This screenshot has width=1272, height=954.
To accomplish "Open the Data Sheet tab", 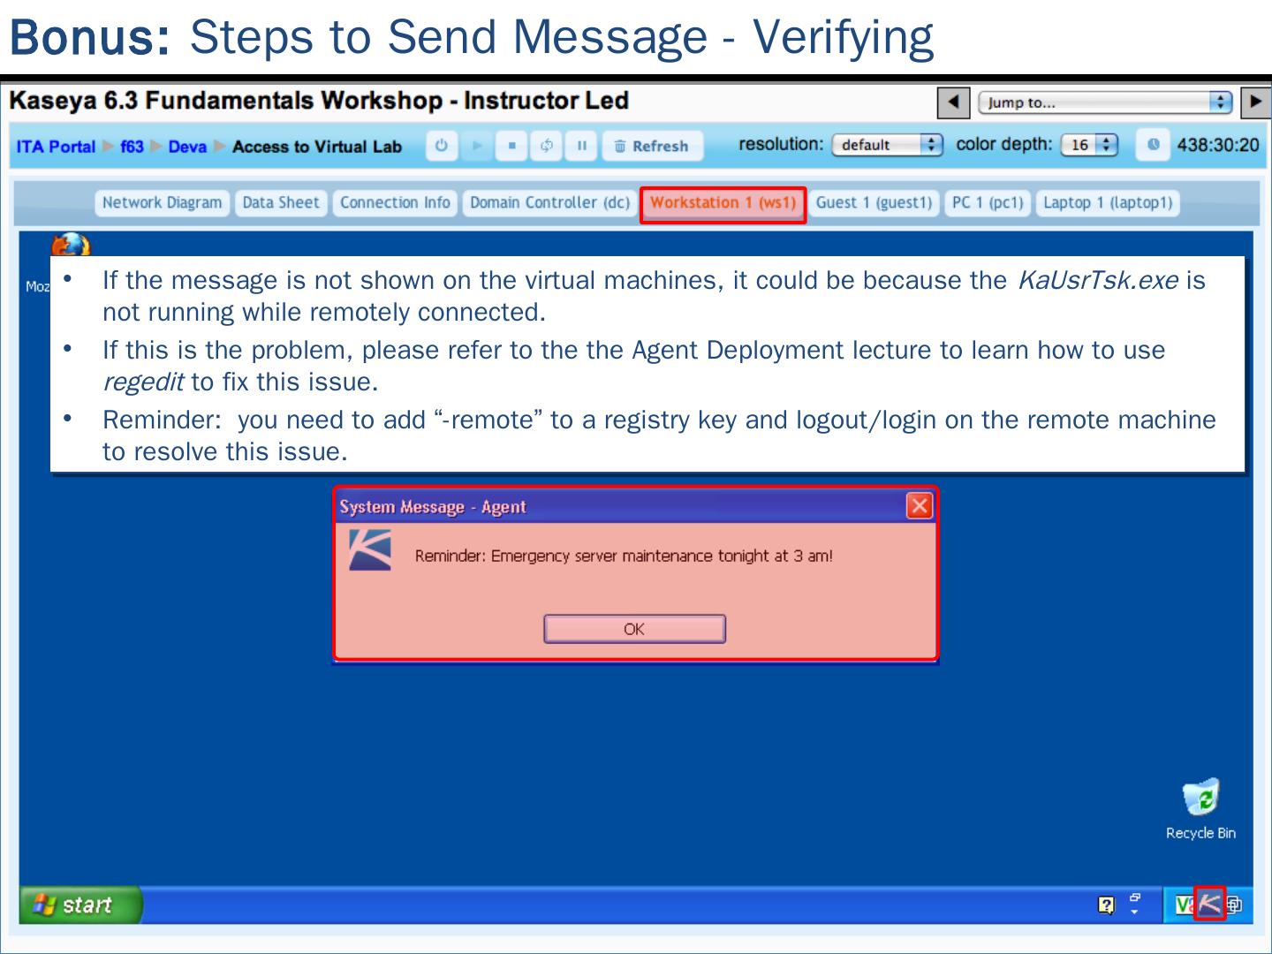I will [281, 203].
